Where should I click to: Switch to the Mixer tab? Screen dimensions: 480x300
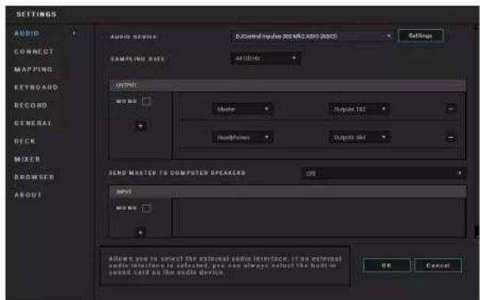27,159
